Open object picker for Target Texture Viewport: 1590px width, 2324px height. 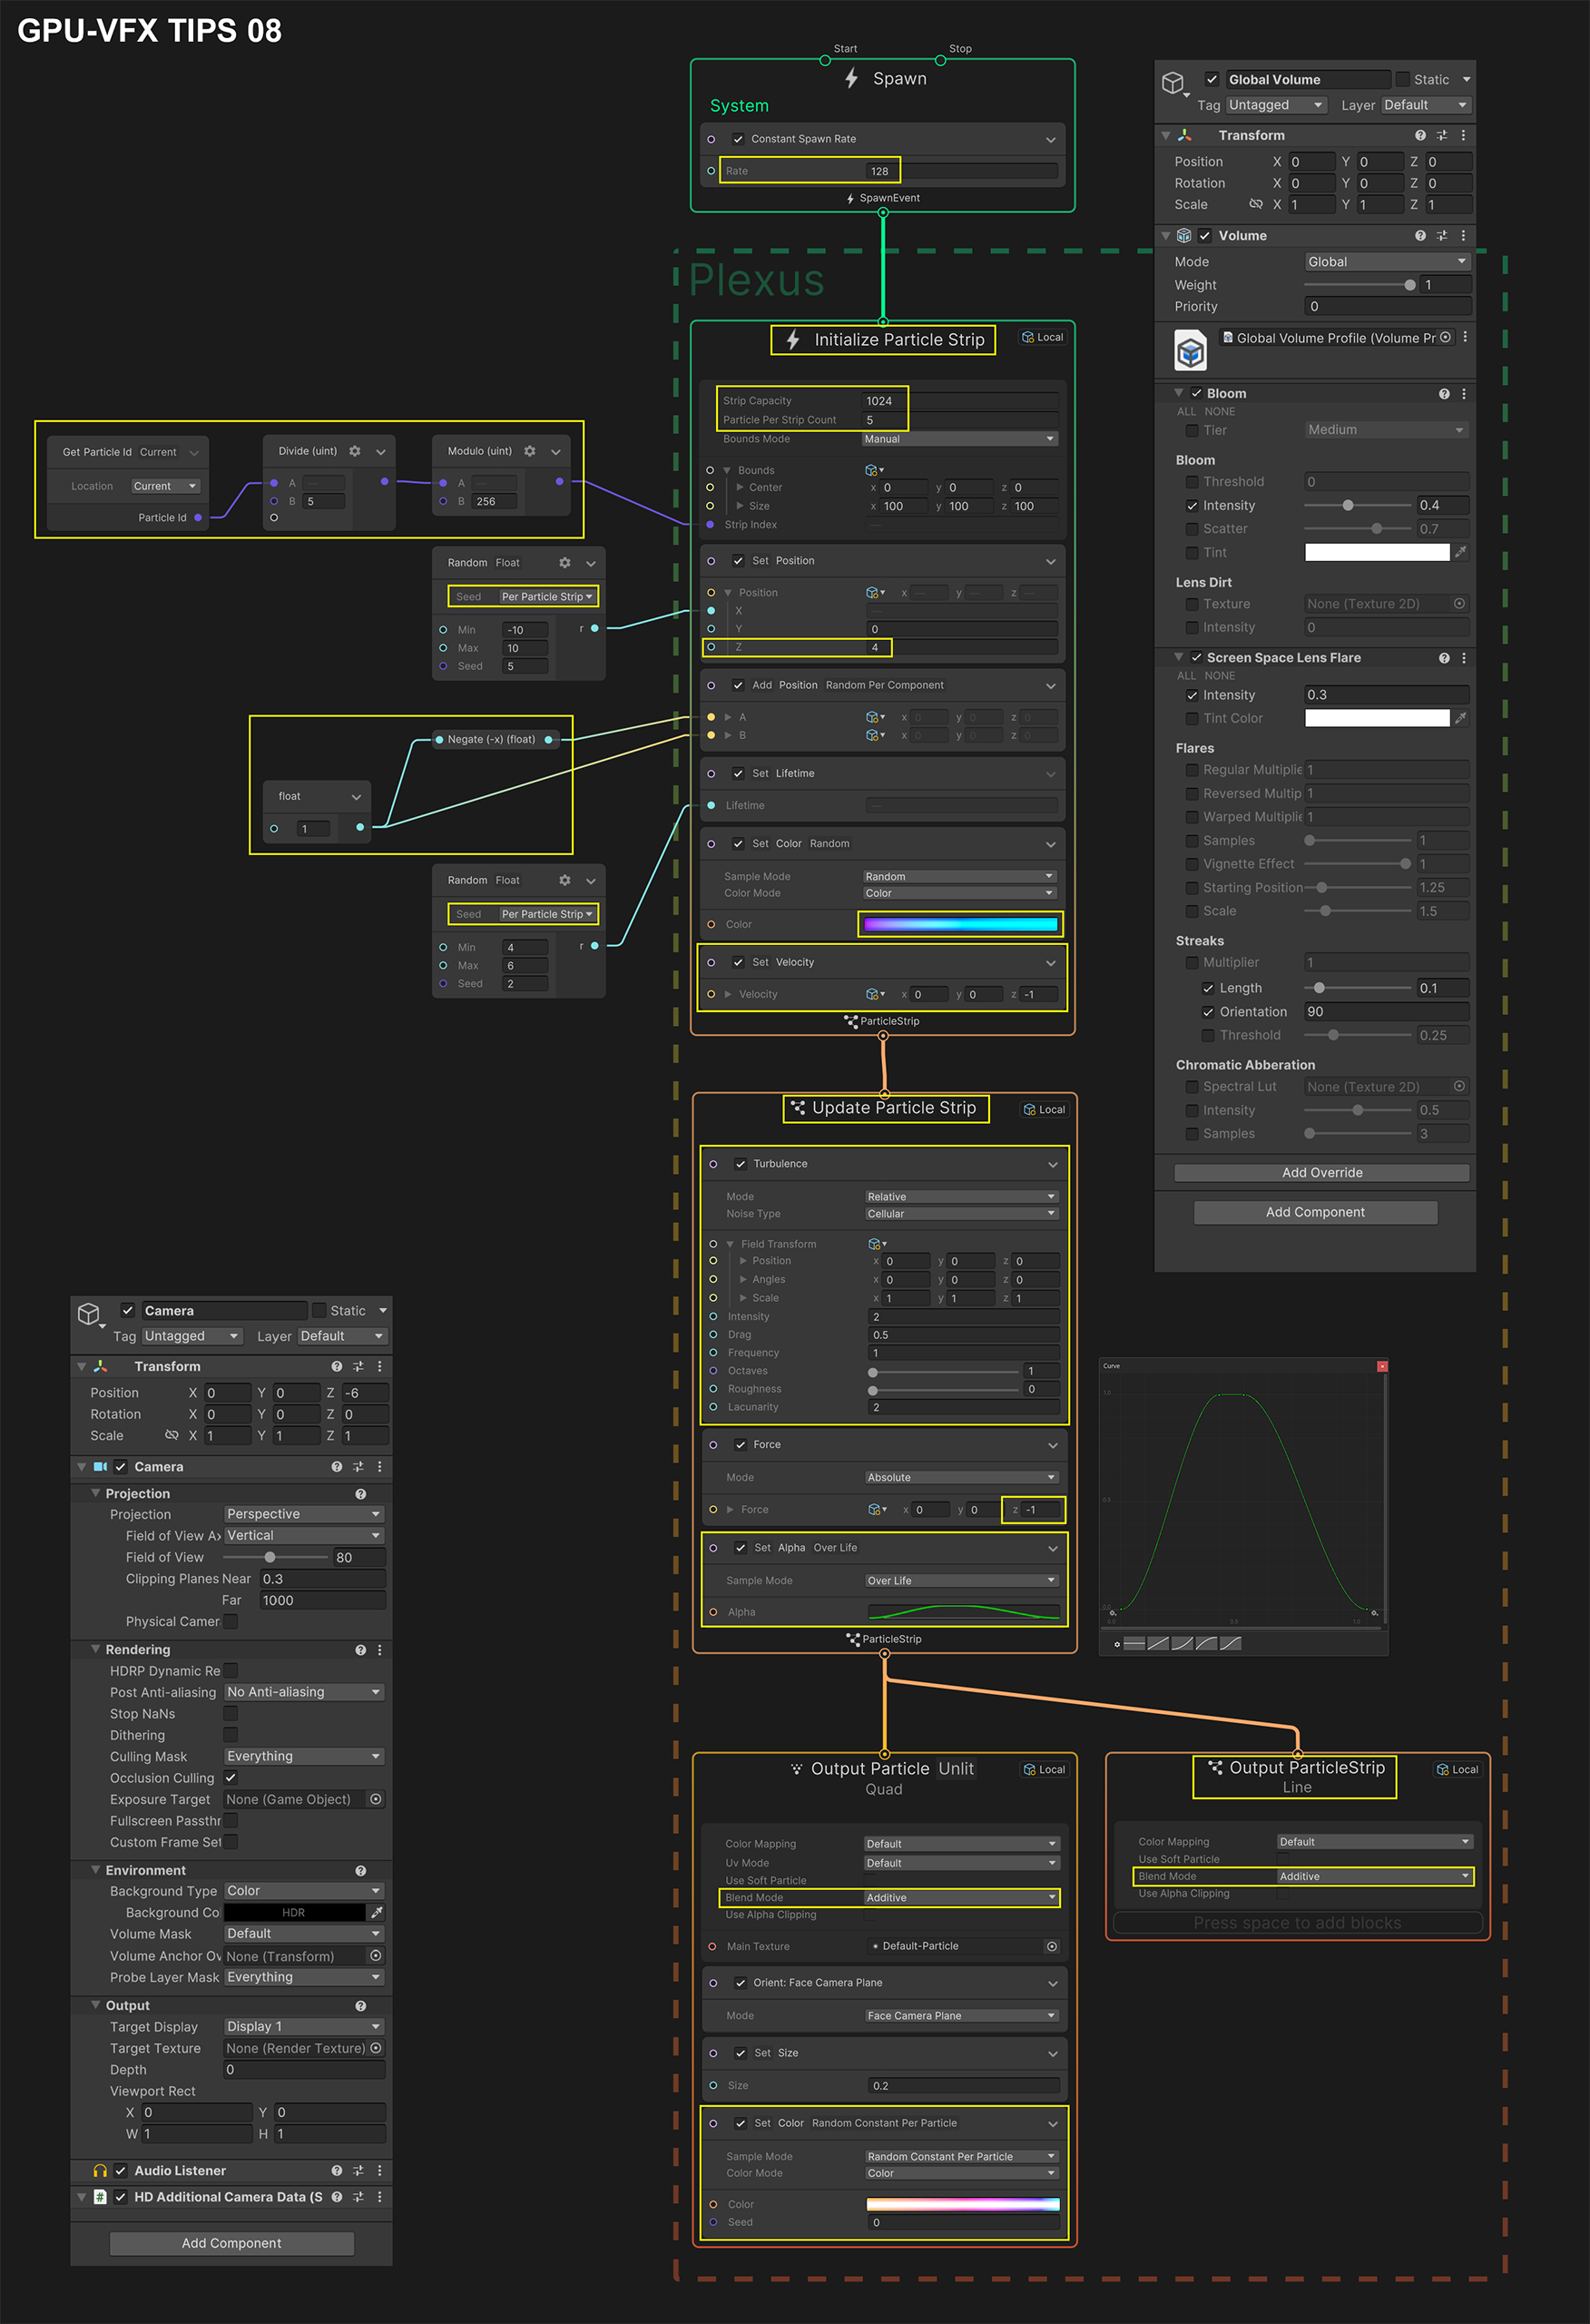376,2048
